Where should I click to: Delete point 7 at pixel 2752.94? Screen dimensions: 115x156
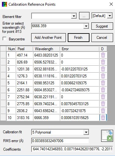(x=103, y=97)
